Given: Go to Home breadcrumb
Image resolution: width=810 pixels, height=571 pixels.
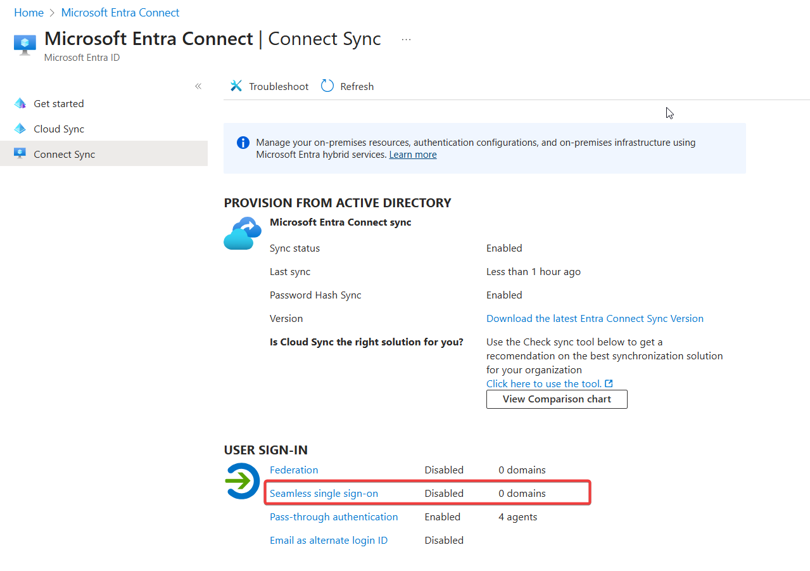Looking at the screenshot, I should point(28,13).
